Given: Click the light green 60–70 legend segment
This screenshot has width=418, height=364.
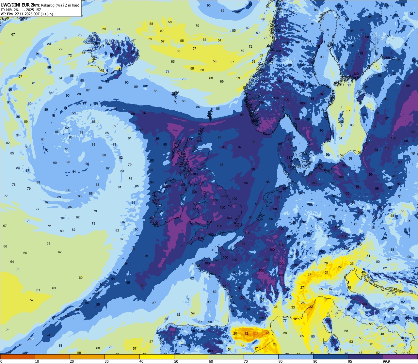Looking at the screenshot, I should click(x=226, y=356).
